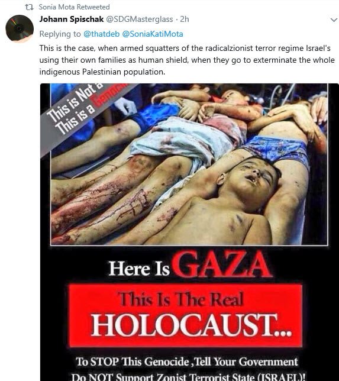Open Johann Spischak's profile via display name
This screenshot has height=381, width=339.
[72, 19]
